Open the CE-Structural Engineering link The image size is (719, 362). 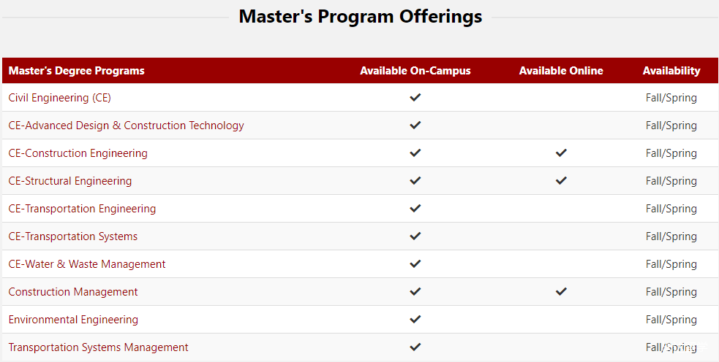70,181
